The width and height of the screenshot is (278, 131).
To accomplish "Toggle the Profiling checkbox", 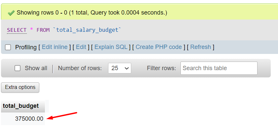I will (8, 47).
